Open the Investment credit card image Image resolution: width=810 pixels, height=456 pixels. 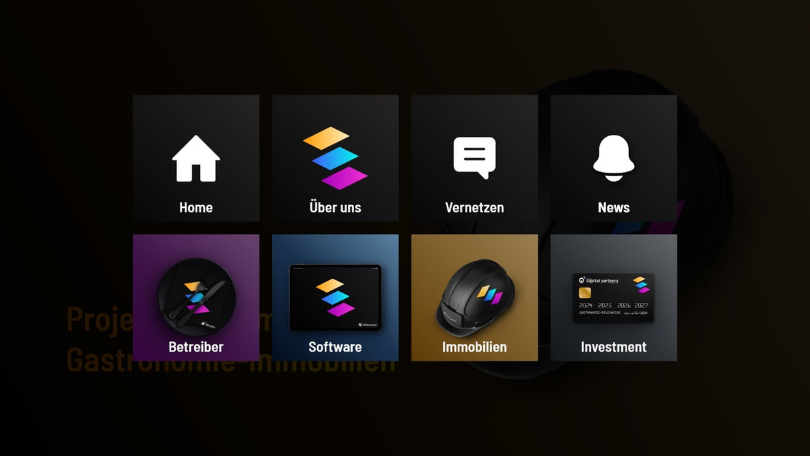point(614,297)
